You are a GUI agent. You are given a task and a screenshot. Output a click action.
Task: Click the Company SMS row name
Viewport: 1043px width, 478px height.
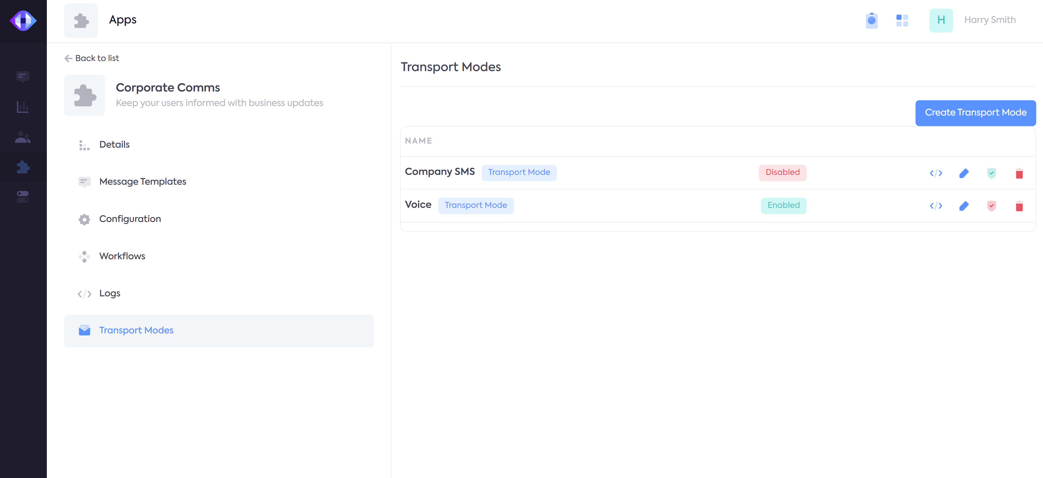439,172
